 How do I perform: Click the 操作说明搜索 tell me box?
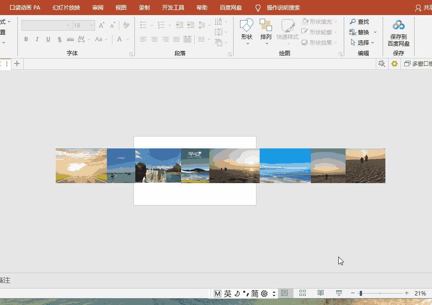click(283, 7)
